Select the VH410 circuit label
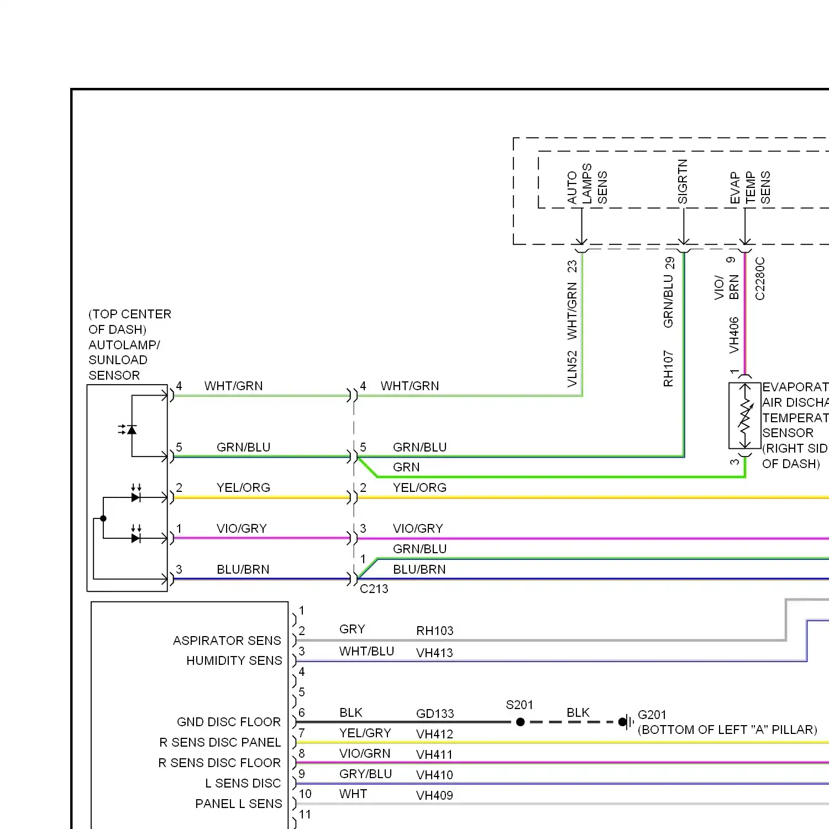829x829 pixels. [434, 775]
